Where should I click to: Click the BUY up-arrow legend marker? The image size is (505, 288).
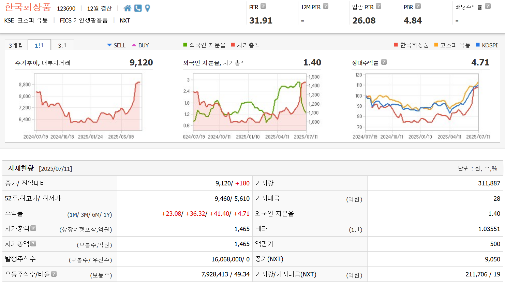134,45
